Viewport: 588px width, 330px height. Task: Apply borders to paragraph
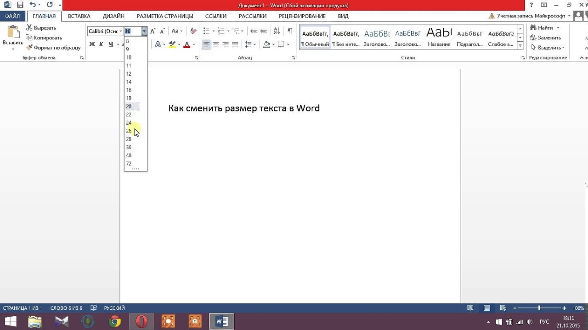281,44
